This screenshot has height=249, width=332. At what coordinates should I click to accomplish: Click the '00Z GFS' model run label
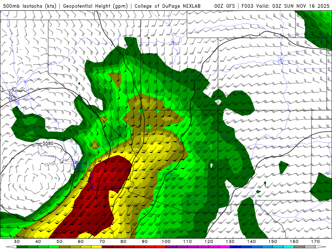(x=225, y=6)
